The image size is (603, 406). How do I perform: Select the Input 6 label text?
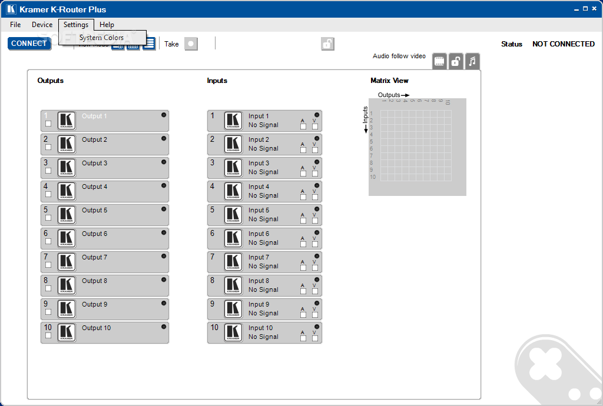coord(259,234)
